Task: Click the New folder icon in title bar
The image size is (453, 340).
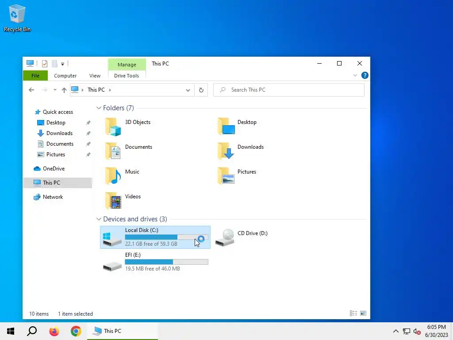Action: (54, 64)
